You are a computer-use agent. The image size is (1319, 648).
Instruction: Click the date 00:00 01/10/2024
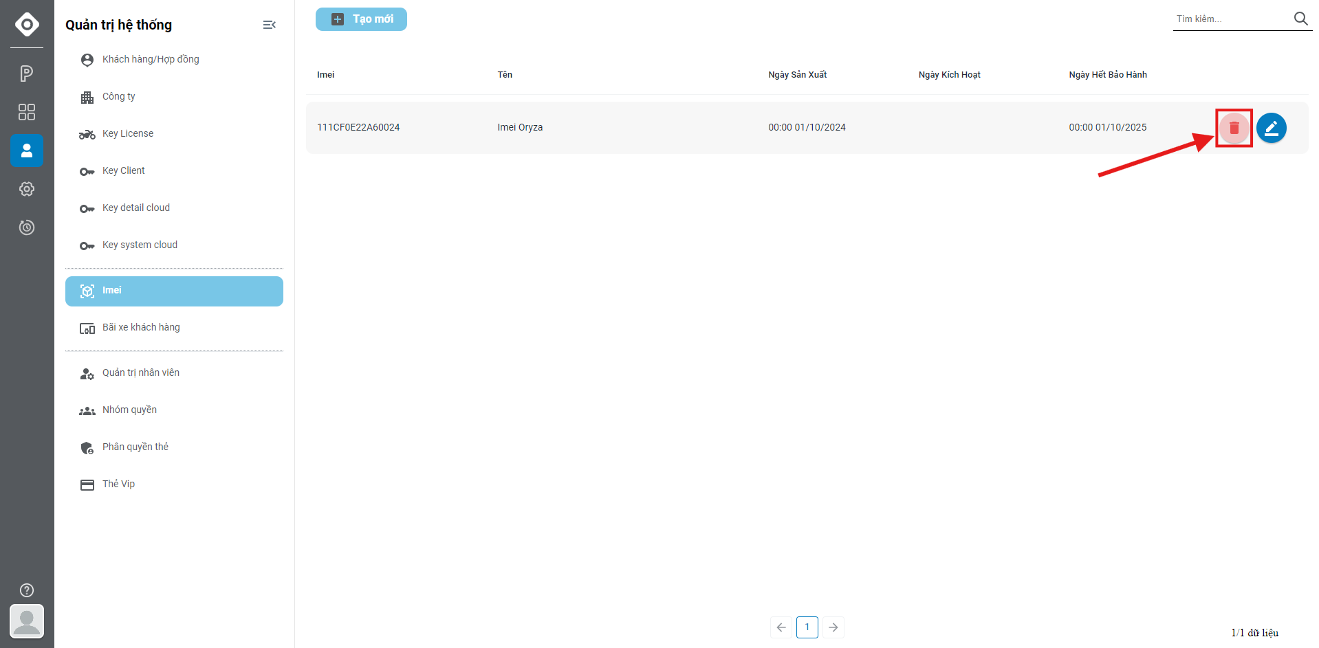click(x=807, y=127)
